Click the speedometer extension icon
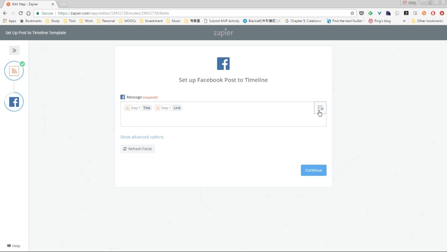The height and width of the screenshot is (252, 447). [388, 13]
